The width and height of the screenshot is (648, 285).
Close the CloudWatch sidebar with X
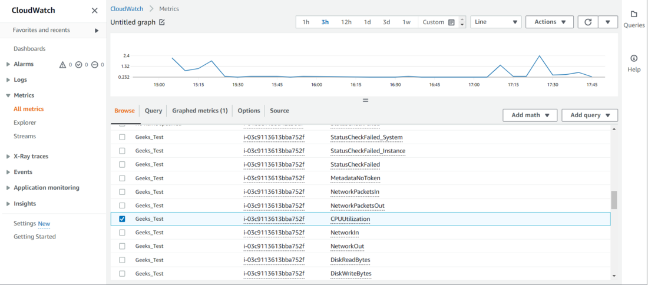(x=95, y=11)
